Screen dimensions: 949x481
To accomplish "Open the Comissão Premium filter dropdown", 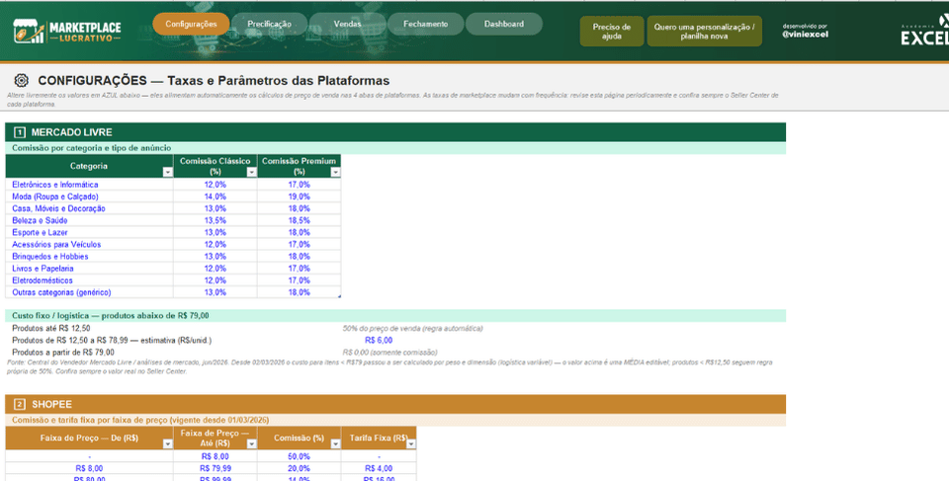I will click(335, 173).
